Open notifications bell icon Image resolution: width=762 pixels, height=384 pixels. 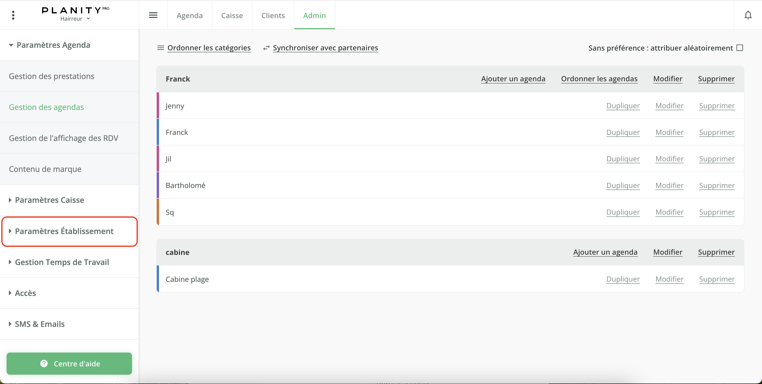(748, 15)
